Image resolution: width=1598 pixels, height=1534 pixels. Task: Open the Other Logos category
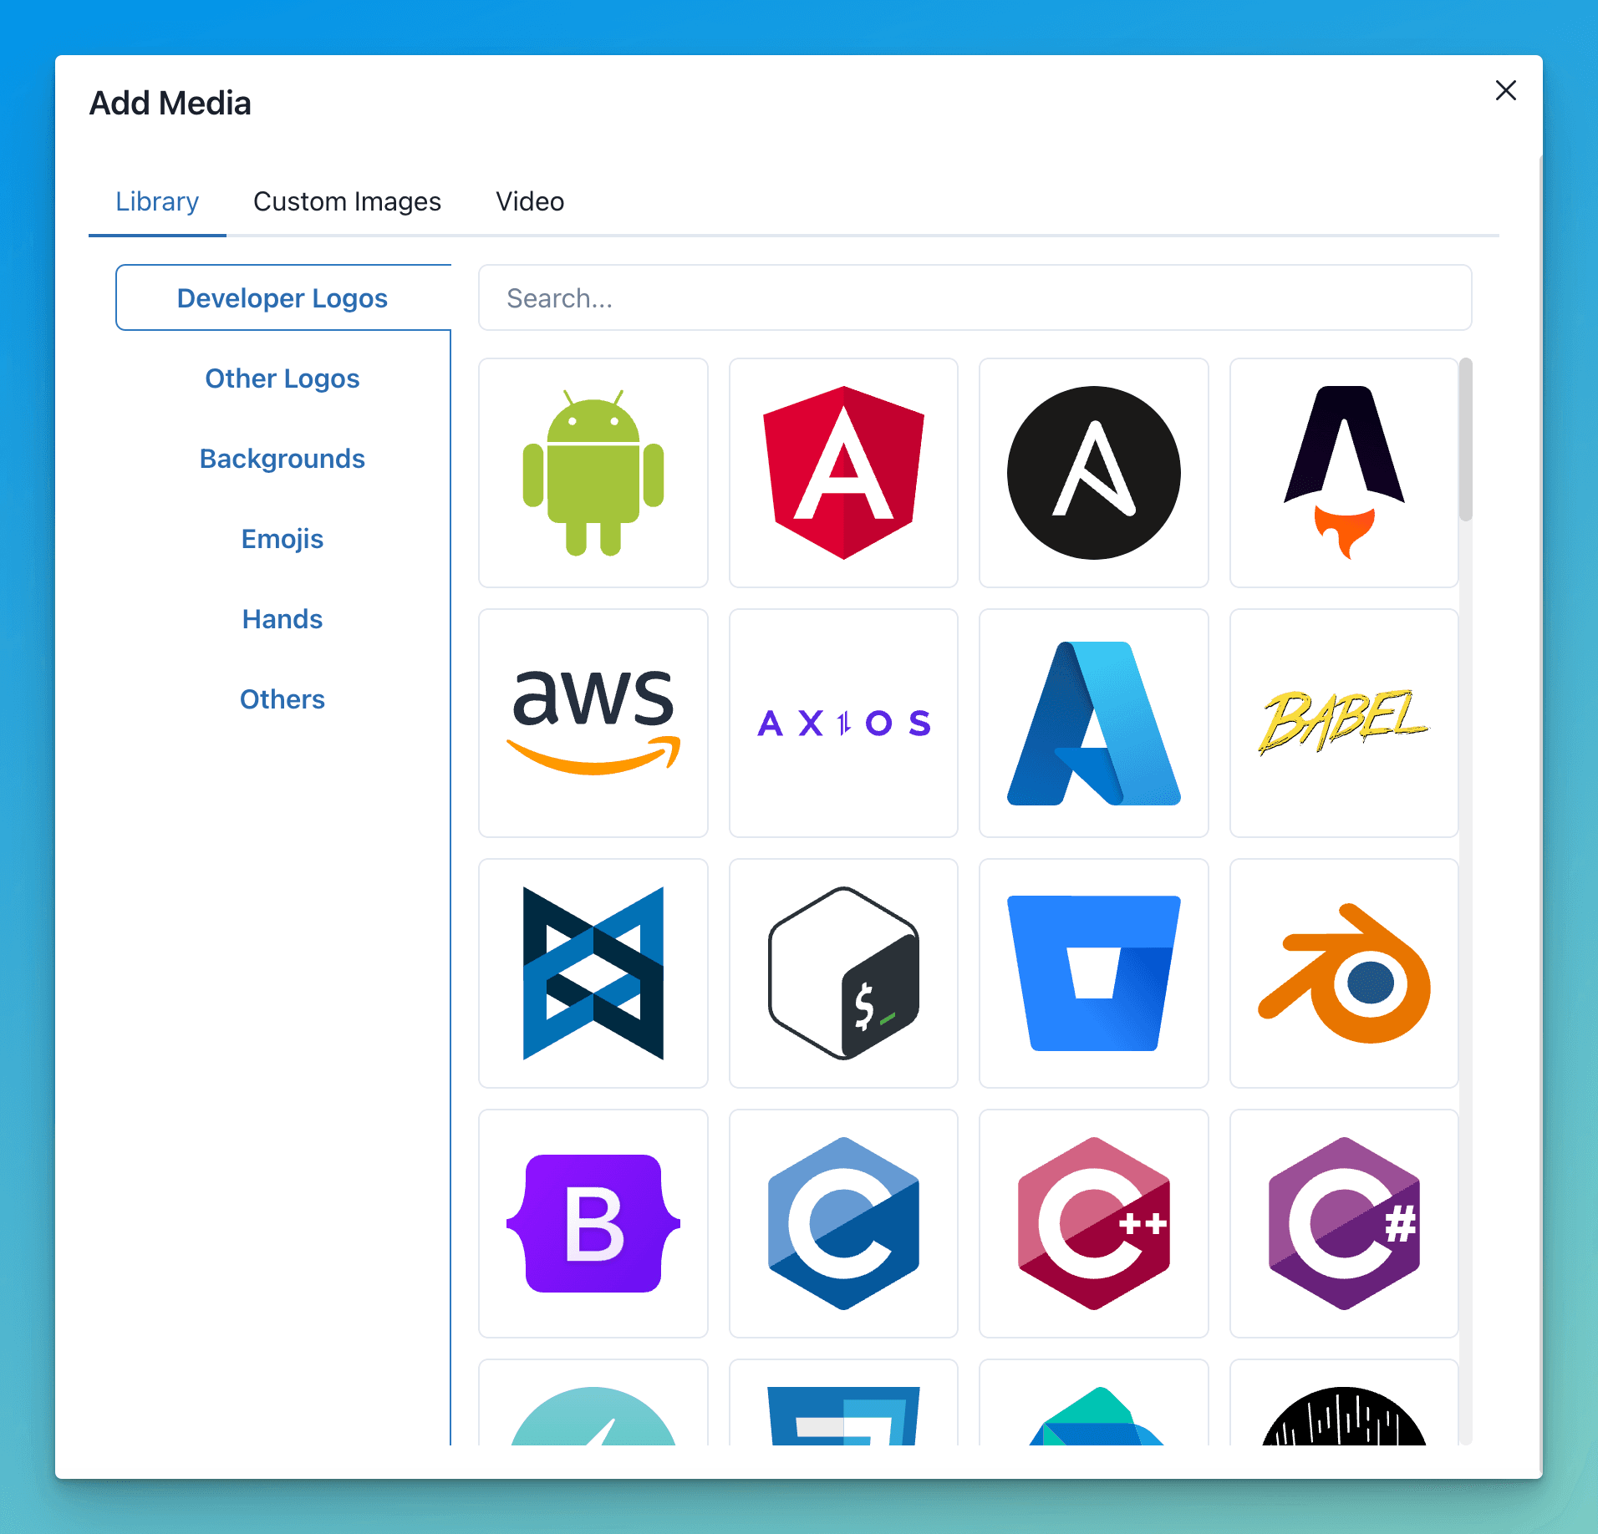pyautogui.click(x=282, y=378)
